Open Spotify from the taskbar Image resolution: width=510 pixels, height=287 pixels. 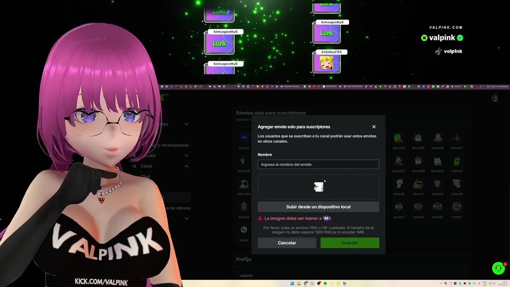click(x=325, y=283)
